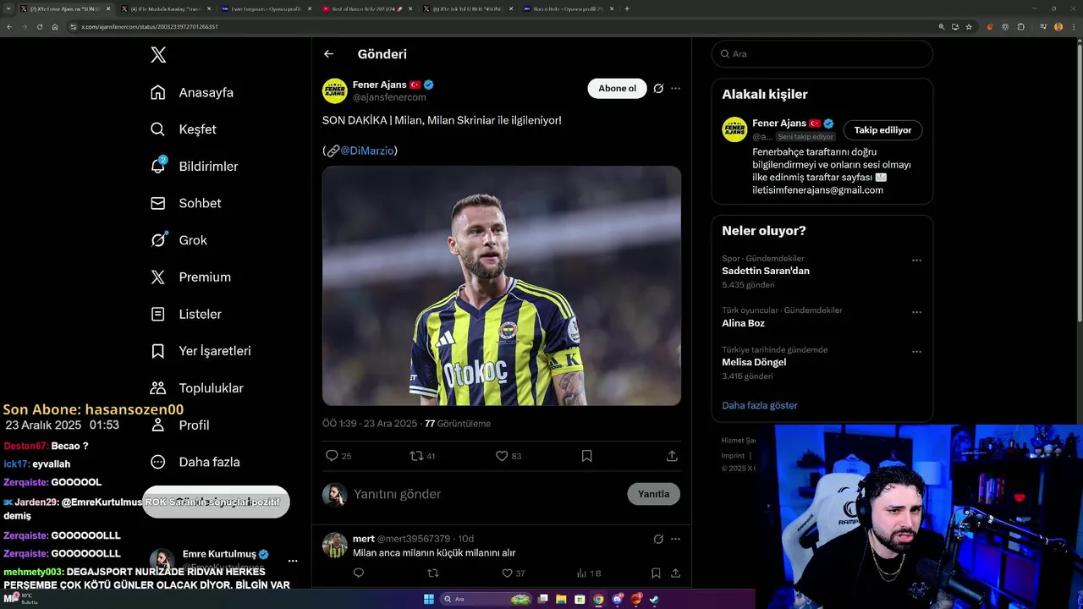This screenshot has width=1083, height=609.
Task: Share mert's comment
Action: point(675,573)
